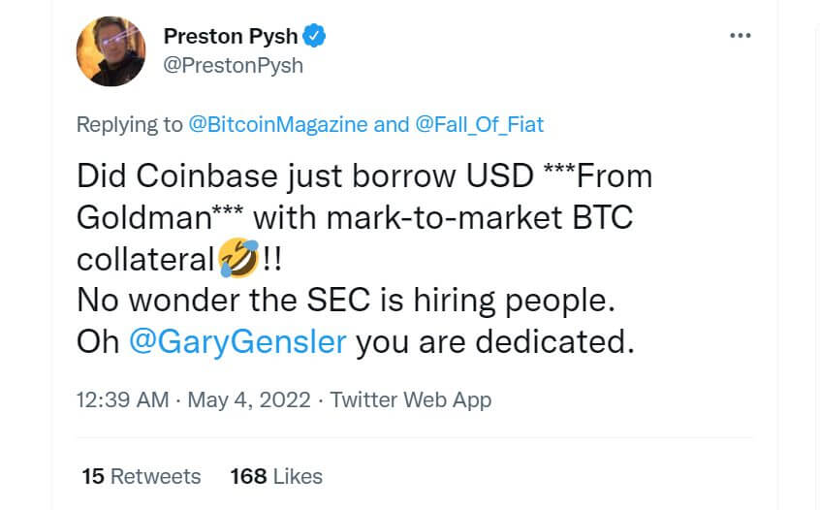Click the "you are dedicated." text

(495, 342)
